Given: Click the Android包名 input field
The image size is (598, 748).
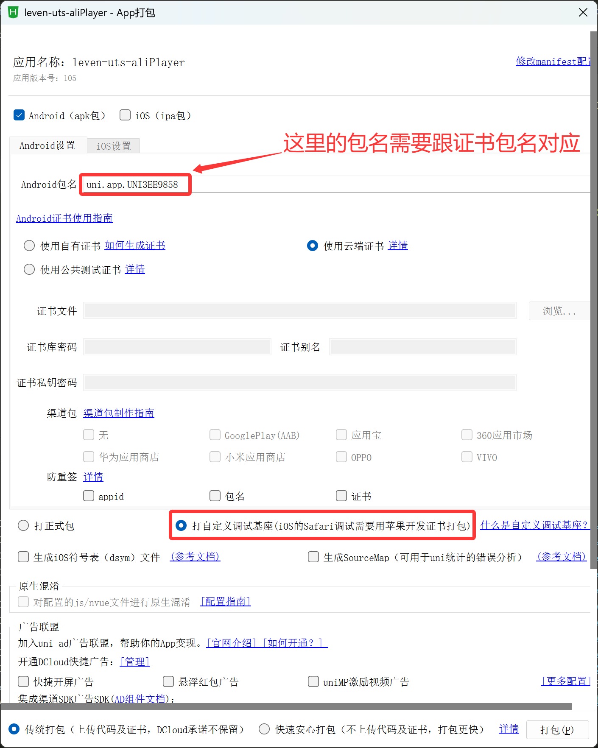Looking at the screenshot, I should (x=336, y=184).
